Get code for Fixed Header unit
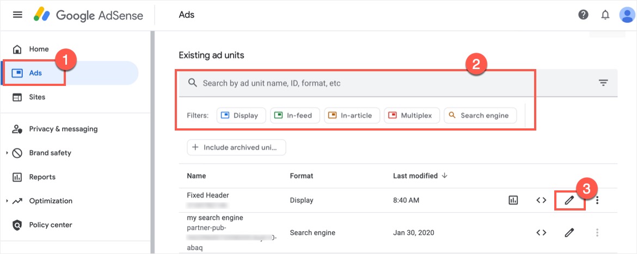 [541, 200]
